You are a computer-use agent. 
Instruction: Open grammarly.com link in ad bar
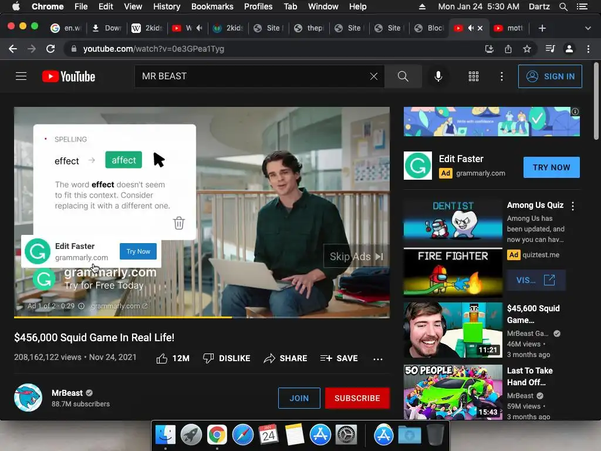coord(119,306)
